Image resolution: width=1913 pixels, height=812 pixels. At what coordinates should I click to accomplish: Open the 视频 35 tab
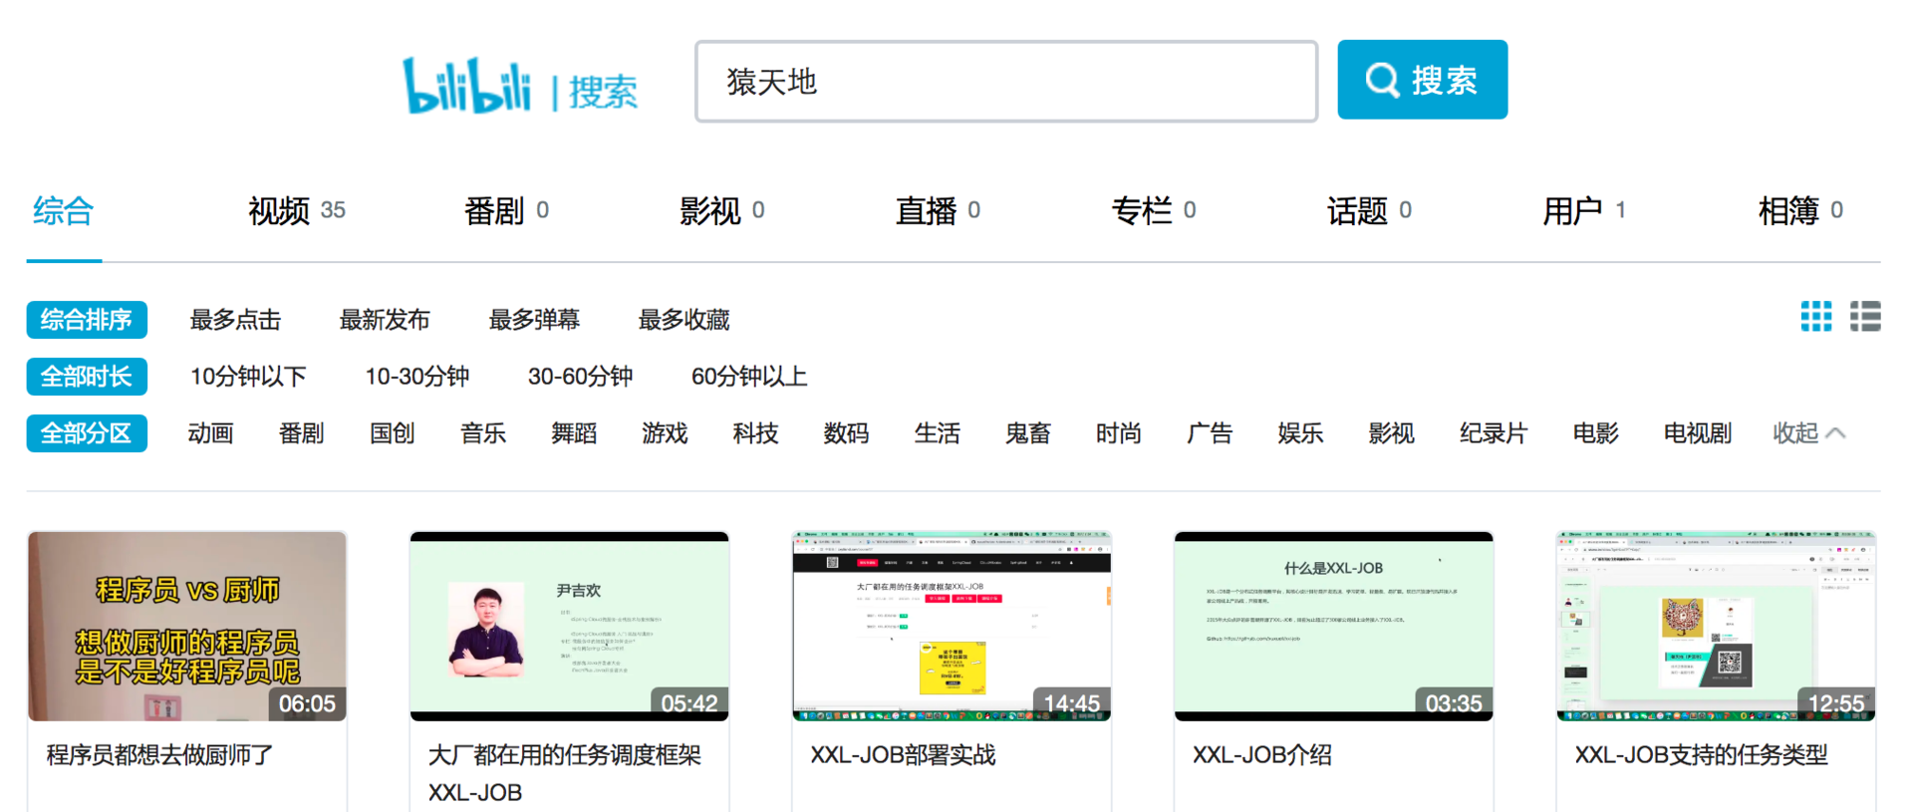[x=296, y=211]
